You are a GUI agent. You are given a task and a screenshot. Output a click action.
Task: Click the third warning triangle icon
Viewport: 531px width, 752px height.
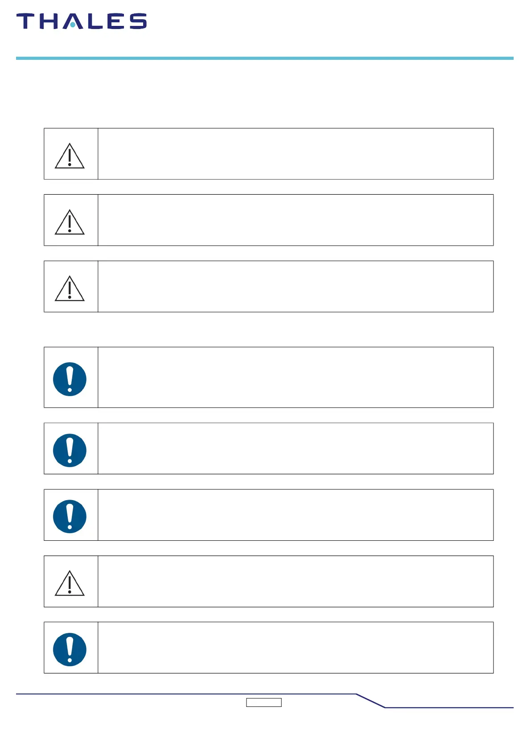click(x=70, y=288)
